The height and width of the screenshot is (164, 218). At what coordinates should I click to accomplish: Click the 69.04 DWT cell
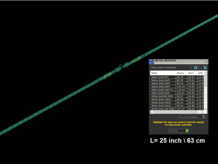(x=192, y=109)
